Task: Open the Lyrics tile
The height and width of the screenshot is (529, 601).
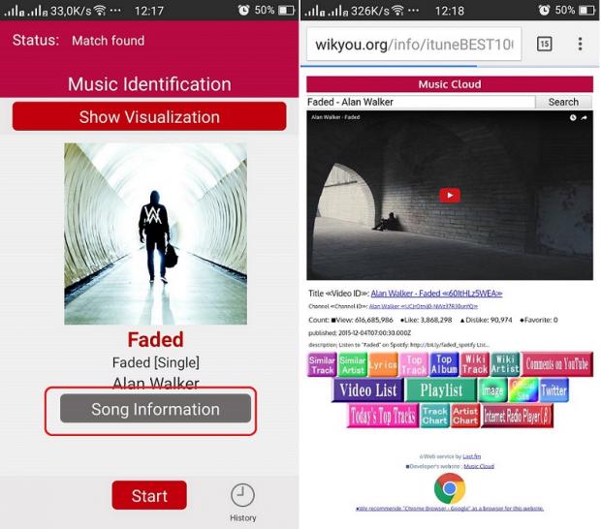Action: point(383,364)
